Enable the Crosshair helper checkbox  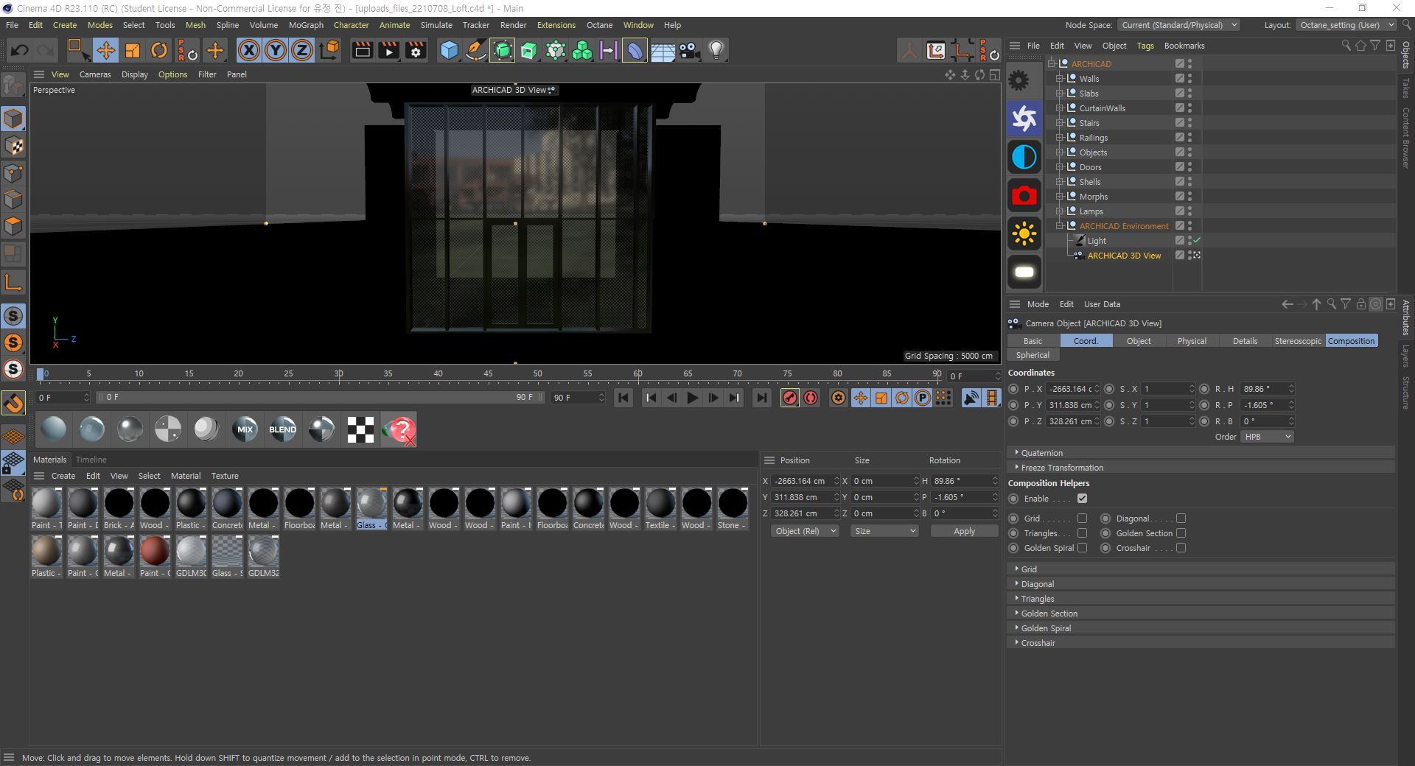click(1181, 548)
